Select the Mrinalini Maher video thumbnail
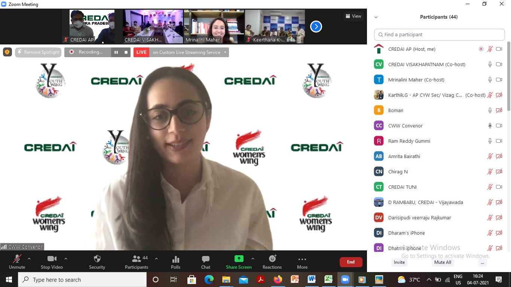The width and height of the screenshot is (511, 287). pyautogui.click(x=214, y=27)
